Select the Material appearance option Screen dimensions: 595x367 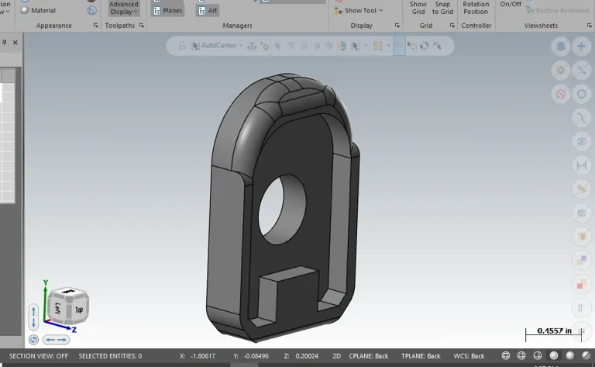tap(37, 11)
